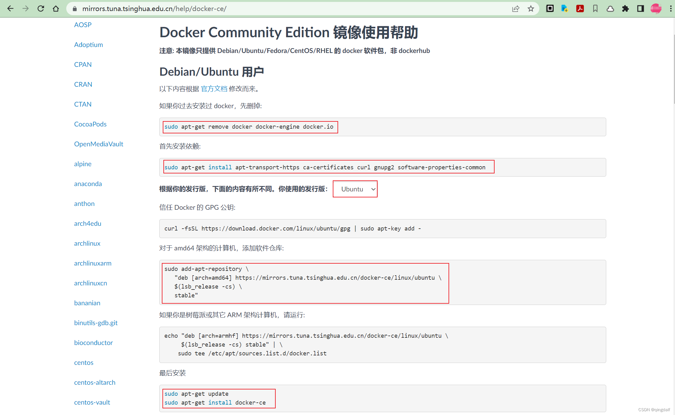
Task: Open the centos-altarch sidebar link
Action: click(x=95, y=382)
